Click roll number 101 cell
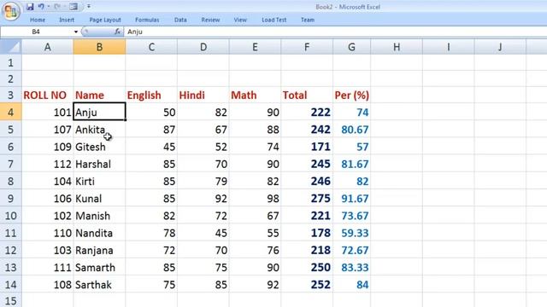The image size is (547, 307). [48, 112]
